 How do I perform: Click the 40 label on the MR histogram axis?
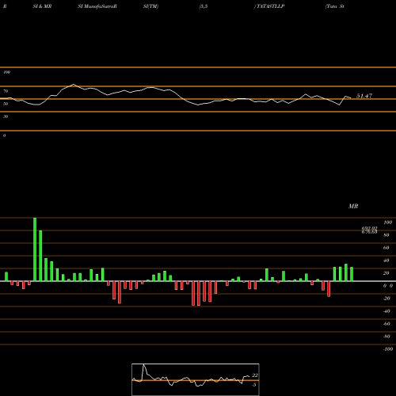coord(386,261)
